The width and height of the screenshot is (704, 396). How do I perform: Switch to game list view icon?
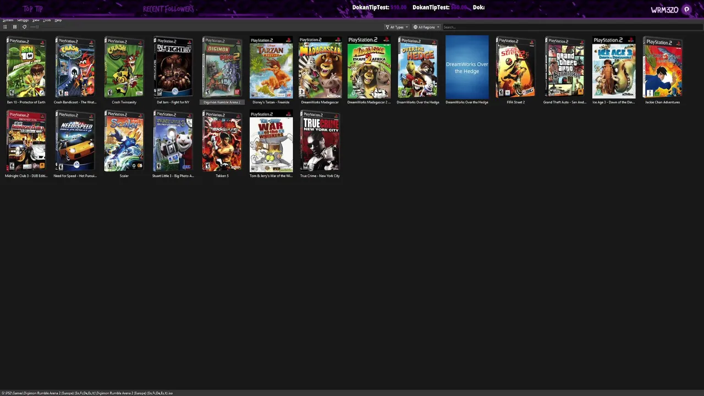(5, 27)
